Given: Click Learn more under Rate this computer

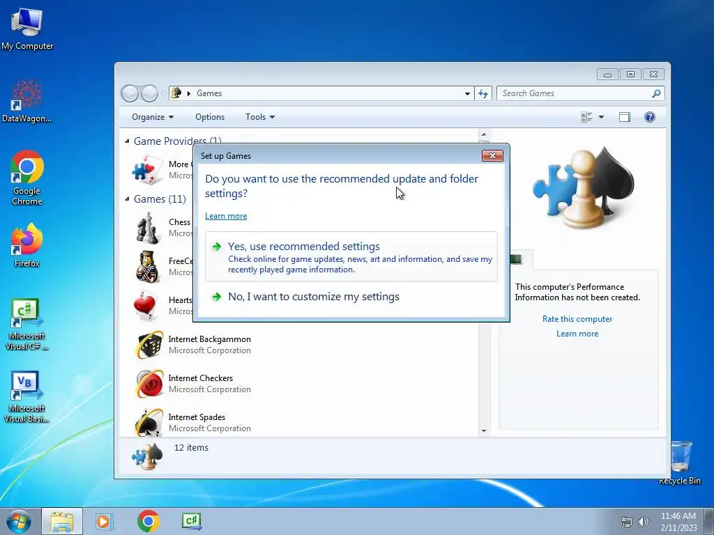Looking at the screenshot, I should 577,334.
